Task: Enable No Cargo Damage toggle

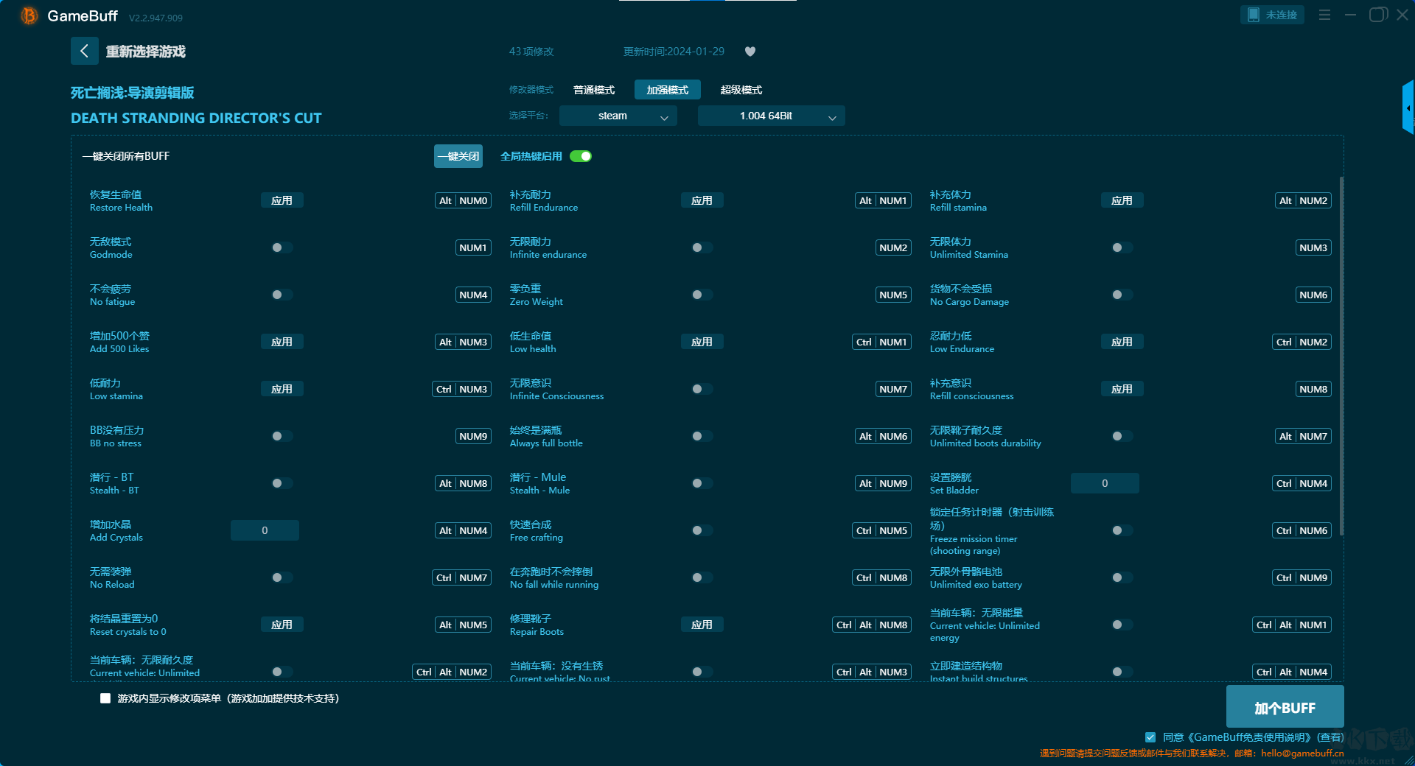Action: (1122, 295)
